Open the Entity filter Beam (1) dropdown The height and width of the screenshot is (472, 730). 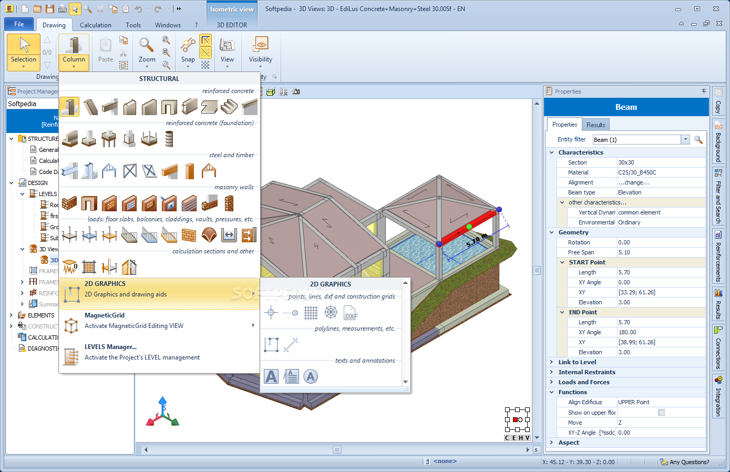pos(685,140)
